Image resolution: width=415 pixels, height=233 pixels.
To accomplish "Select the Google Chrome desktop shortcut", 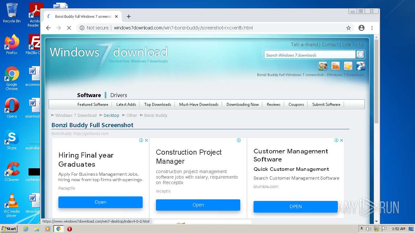I will [x=12, y=78].
